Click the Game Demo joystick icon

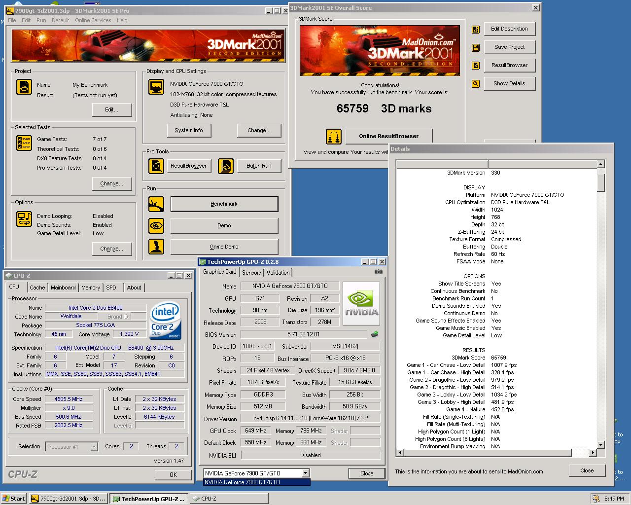pyautogui.click(x=156, y=247)
